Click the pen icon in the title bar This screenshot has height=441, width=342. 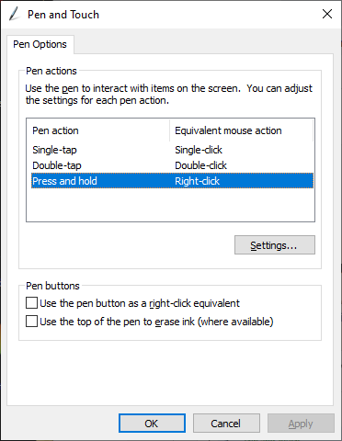point(14,15)
